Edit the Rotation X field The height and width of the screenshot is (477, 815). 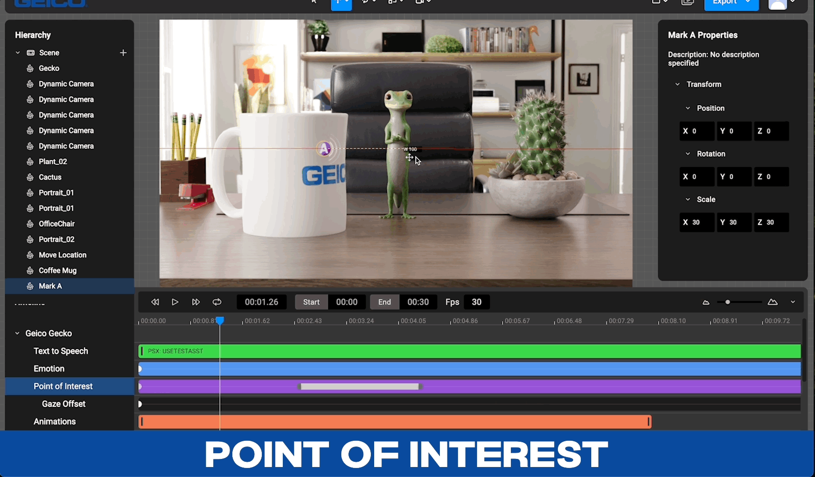pos(697,177)
